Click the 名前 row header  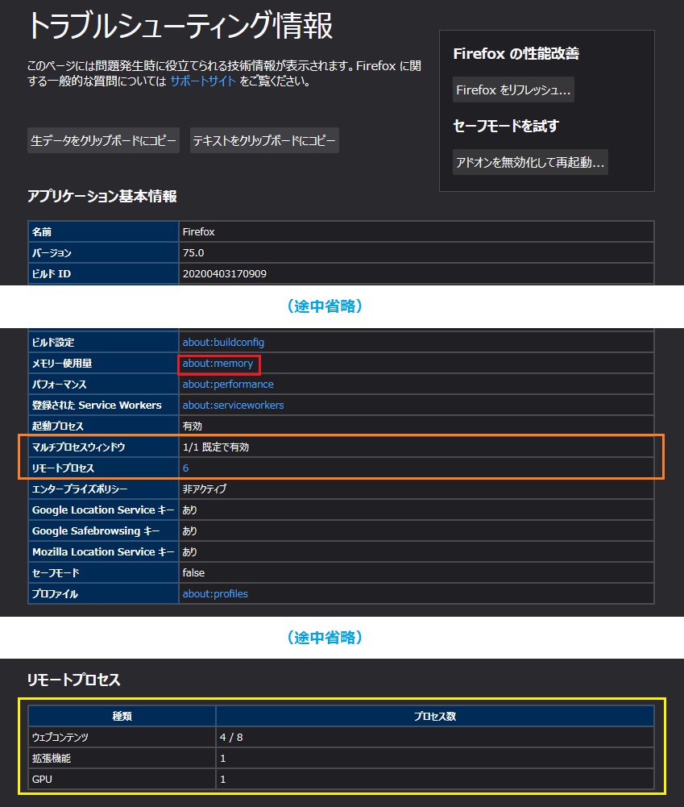point(103,231)
